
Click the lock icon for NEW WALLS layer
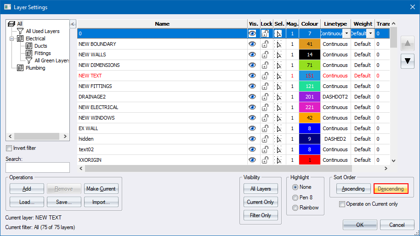click(266, 55)
